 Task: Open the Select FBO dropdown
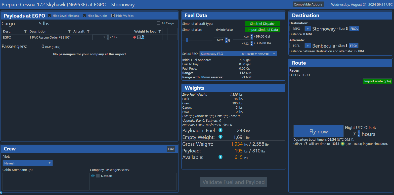coord(238,54)
